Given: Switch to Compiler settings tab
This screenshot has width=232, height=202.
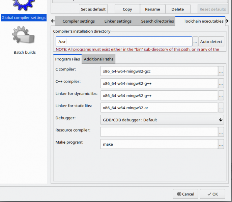Looking at the screenshot, I should [x=79, y=21].
